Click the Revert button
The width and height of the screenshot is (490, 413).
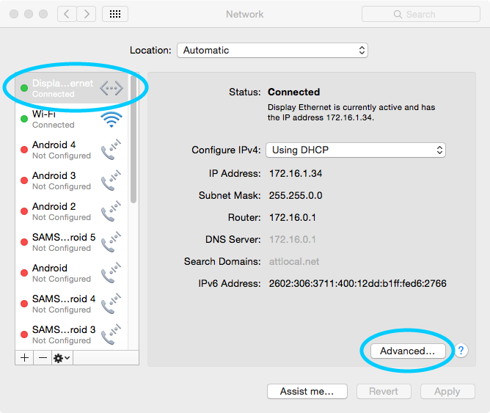point(384,392)
